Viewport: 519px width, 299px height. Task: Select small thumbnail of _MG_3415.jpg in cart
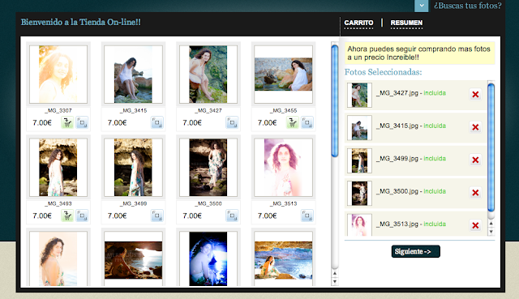click(359, 128)
